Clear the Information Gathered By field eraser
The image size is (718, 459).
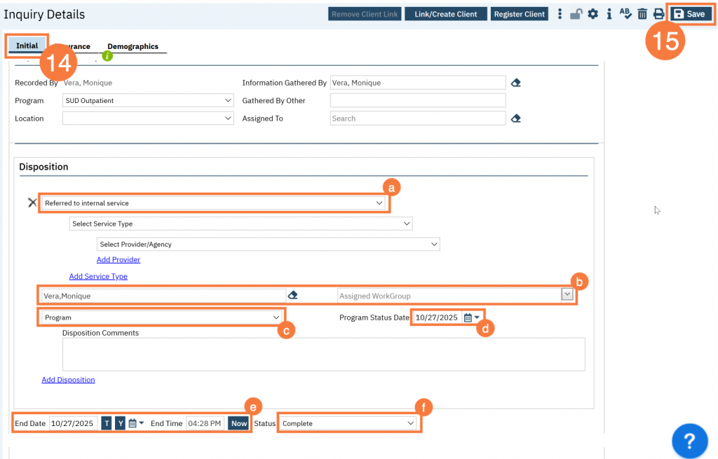[x=516, y=83]
